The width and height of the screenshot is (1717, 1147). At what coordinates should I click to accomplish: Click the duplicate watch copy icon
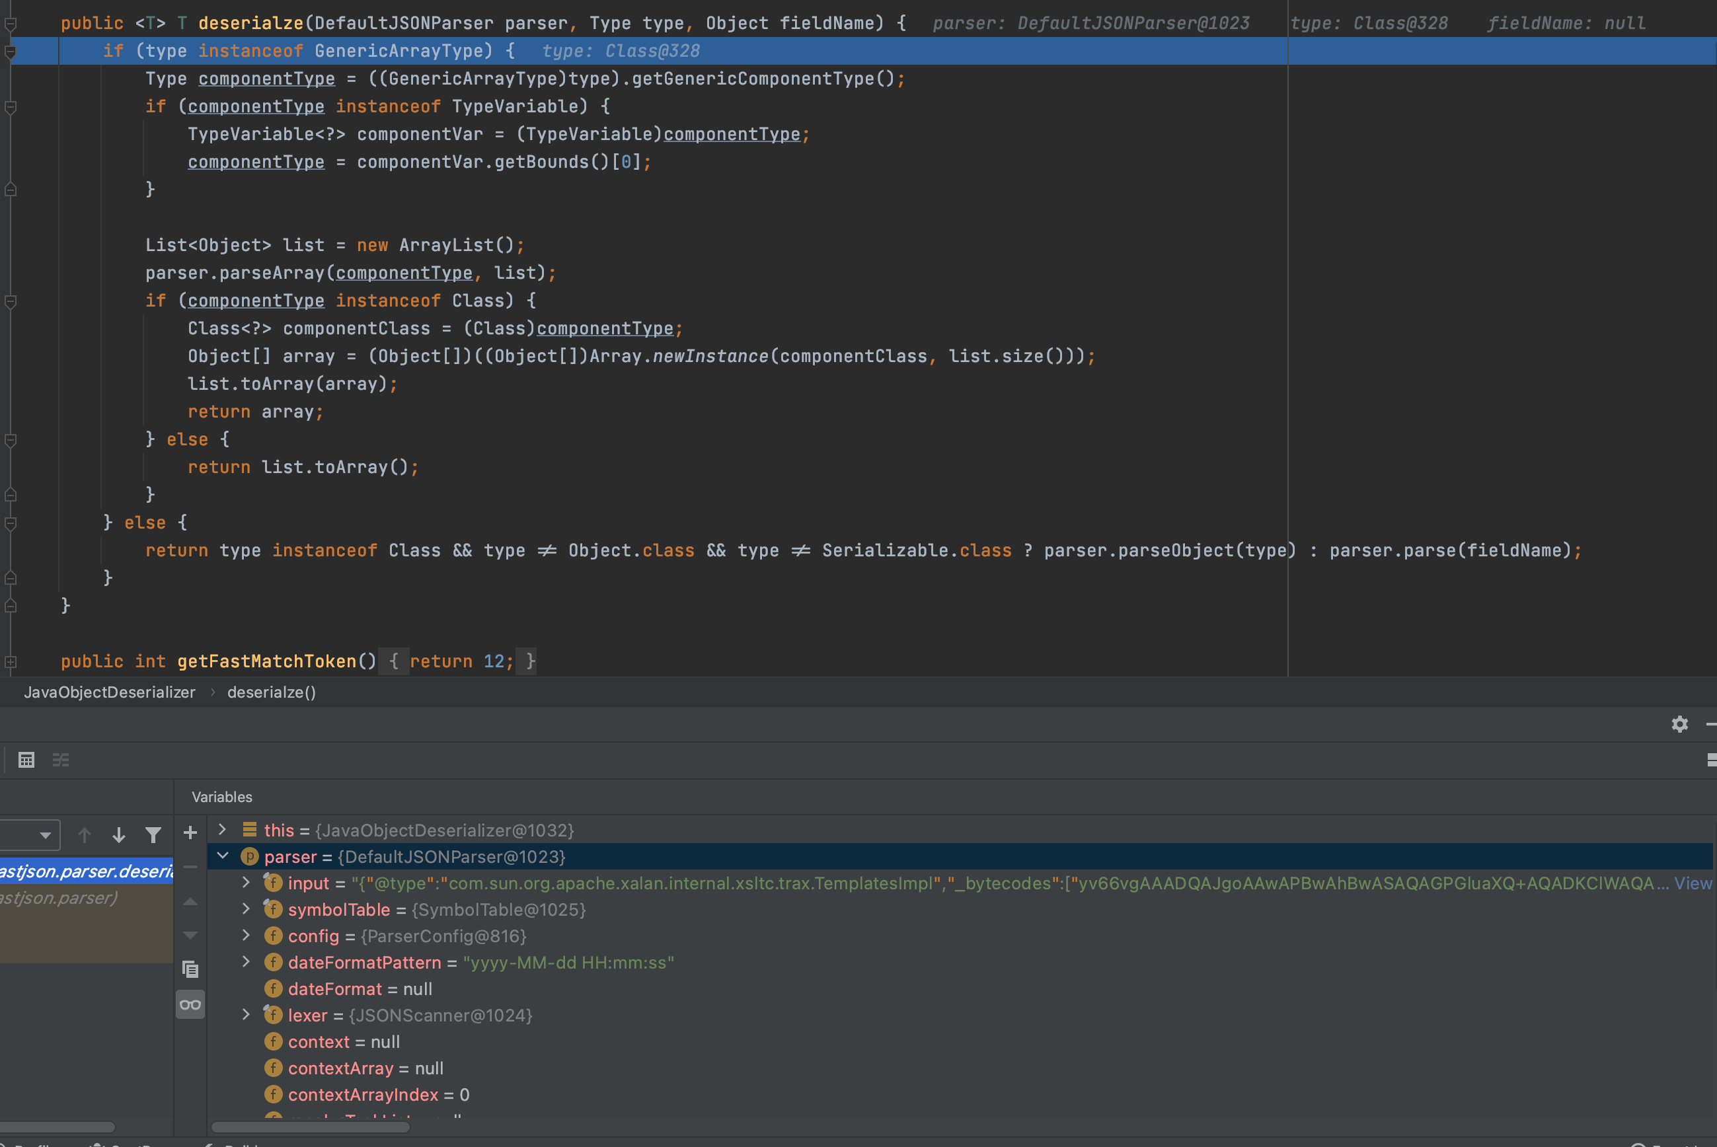[x=190, y=969]
